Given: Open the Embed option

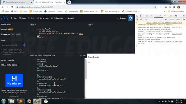Looking at the screenshot, I should click(x=69, y=18).
